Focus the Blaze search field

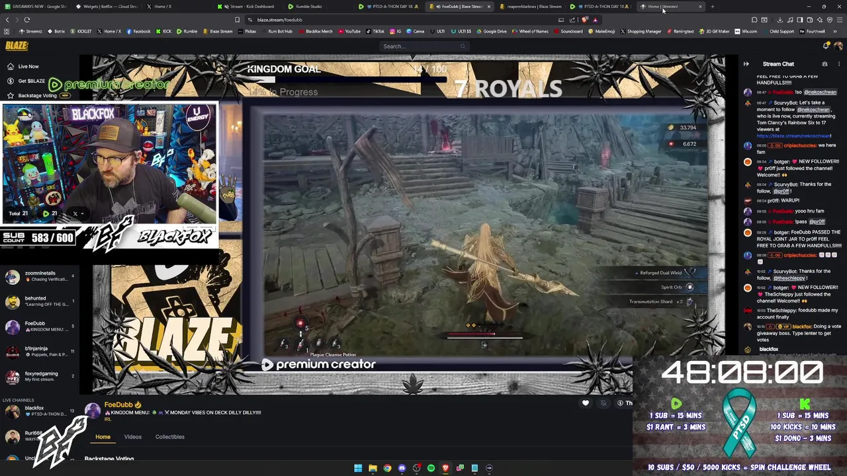coord(423,46)
